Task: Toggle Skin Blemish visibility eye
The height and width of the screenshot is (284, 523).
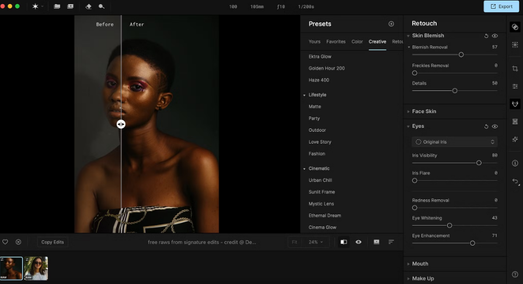Action: tap(495, 36)
